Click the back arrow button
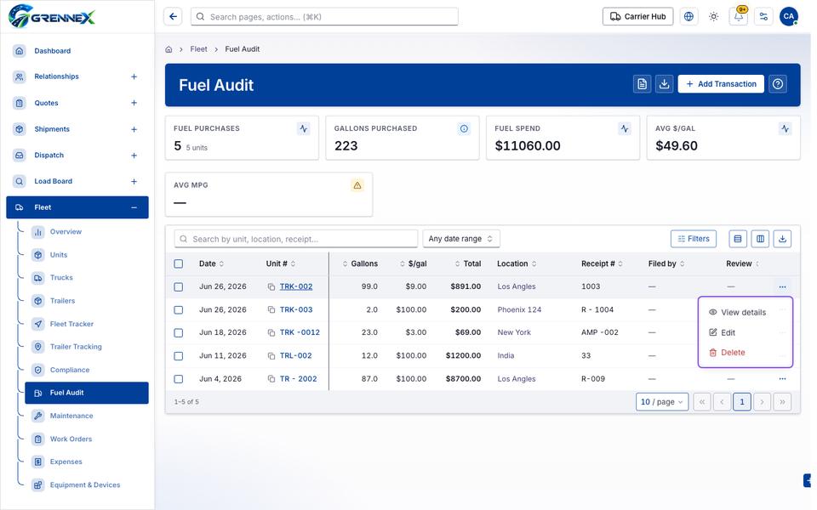 coord(173,17)
